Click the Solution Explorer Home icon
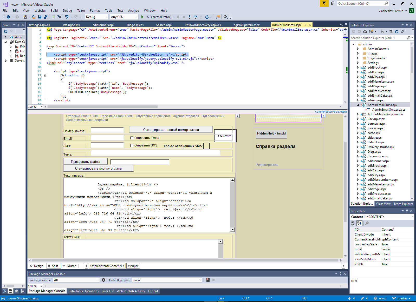This screenshot has height=302, width=416. pyautogui.click(x=365, y=31)
